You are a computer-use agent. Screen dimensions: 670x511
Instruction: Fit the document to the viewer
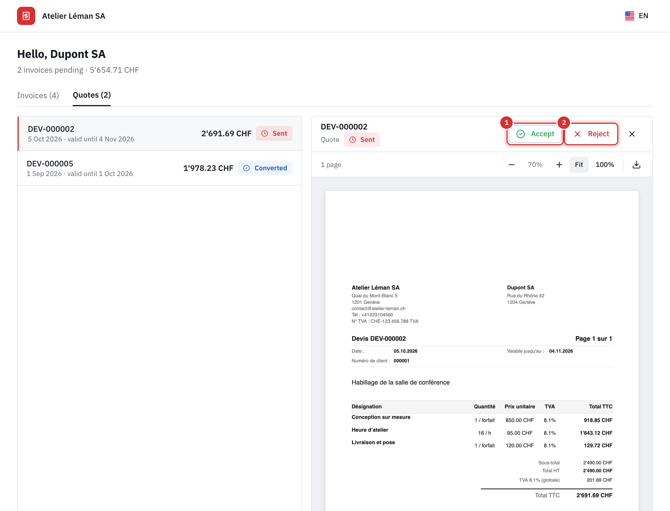579,165
